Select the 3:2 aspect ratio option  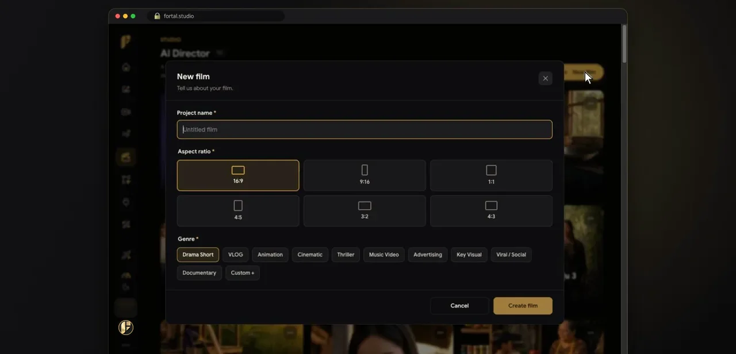pos(365,211)
